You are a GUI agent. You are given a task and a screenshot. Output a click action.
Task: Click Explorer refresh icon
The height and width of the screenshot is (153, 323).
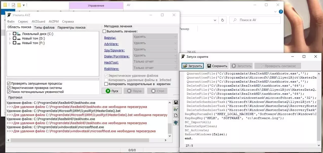(x=222, y=20)
